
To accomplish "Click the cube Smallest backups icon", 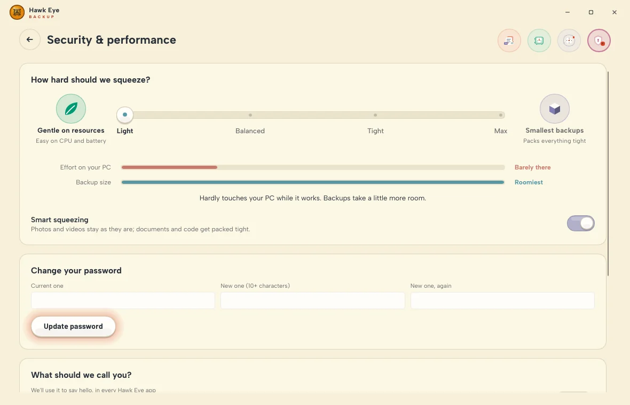I will pos(555,109).
